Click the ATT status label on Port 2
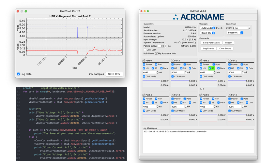The height and width of the screenshot is (163, 261). tap(202, 89)
